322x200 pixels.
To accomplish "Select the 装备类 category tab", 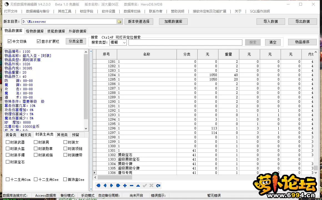I will (x=11, y=135).
